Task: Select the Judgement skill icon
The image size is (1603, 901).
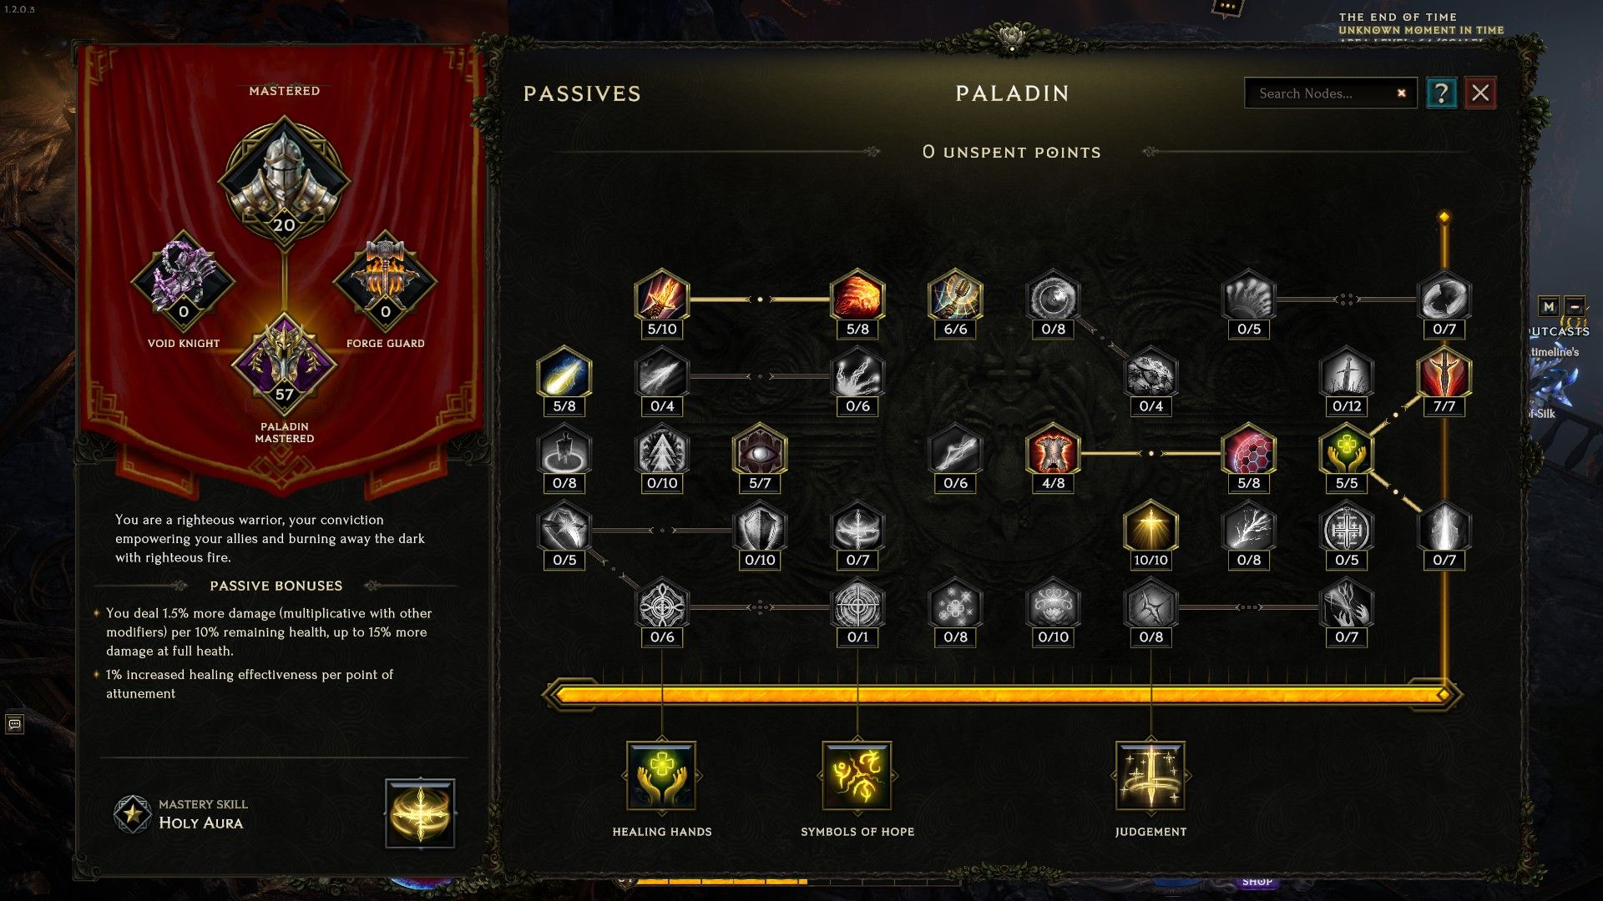Action: 1150,776
